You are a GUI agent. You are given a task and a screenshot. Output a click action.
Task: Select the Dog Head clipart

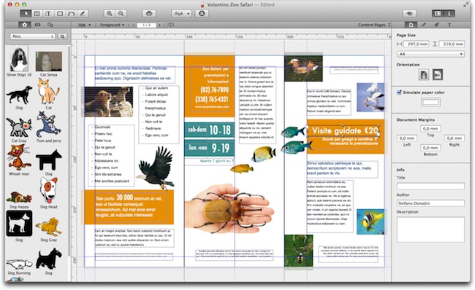click(x=48, y=191)
